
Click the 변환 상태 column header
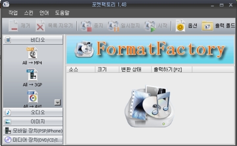[x=135, y=69]
